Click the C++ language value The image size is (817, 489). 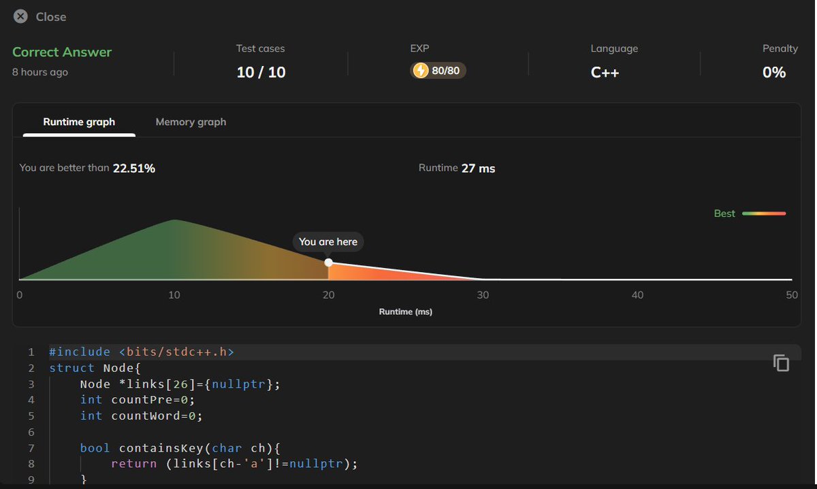coord(605,72)
